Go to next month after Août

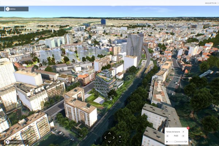click(183, 136)
